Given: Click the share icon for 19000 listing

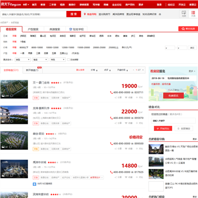Looking at the screenshot, I should point(118,97).
